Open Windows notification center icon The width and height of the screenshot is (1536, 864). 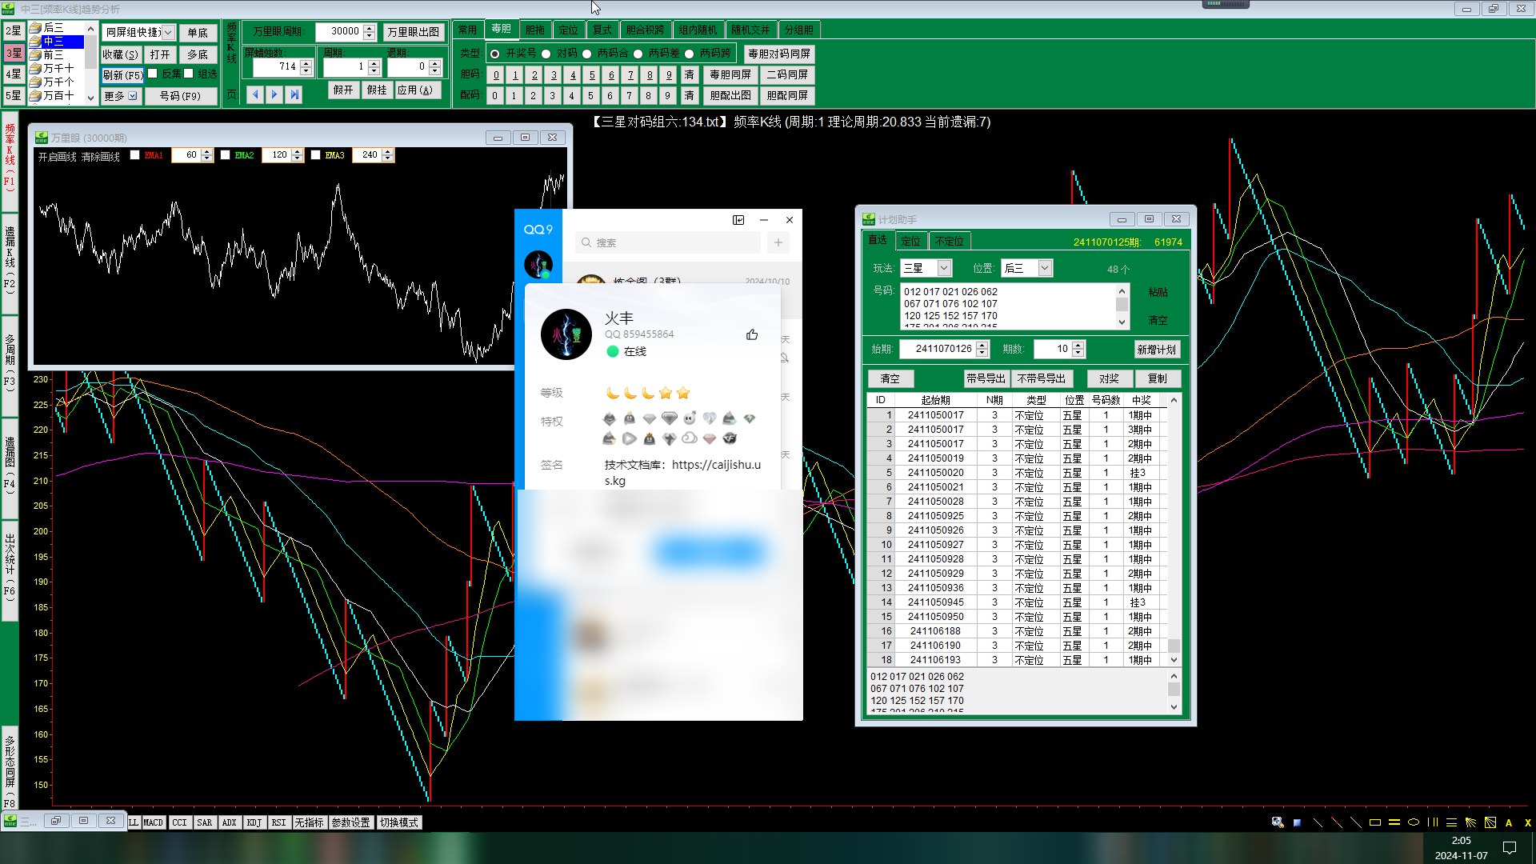pyautogui.click(x=1510, y=847)
